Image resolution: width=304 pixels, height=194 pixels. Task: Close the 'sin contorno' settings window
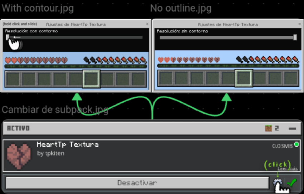pos(300,24)
